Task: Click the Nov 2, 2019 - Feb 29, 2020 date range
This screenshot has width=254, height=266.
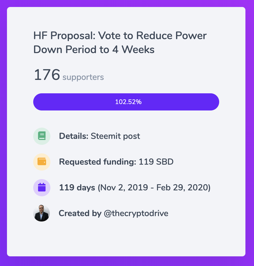Action: (x=154, y=188)
